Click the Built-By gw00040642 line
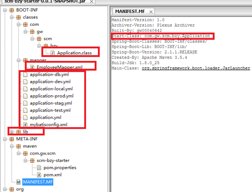Screen dimensions: 252x192 tap(137, 30)
